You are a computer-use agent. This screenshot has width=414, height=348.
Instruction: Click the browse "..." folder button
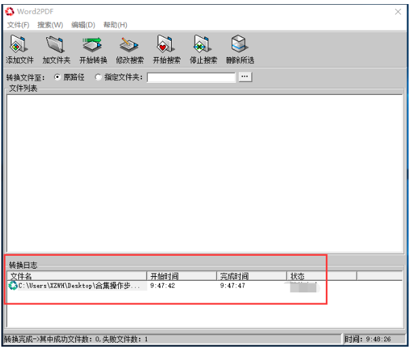[245, 77]
